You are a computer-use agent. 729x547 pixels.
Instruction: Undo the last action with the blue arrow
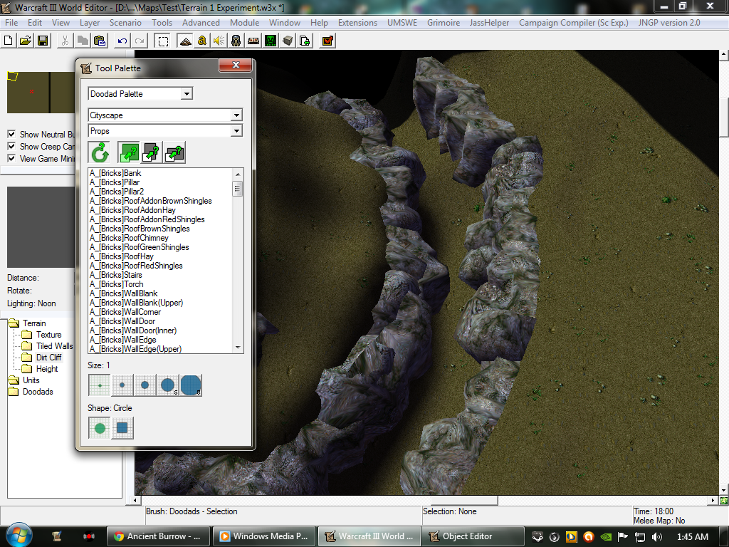point(122,41)
